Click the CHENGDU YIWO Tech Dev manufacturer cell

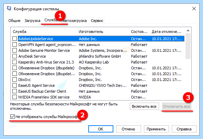(x=103, y=85)
